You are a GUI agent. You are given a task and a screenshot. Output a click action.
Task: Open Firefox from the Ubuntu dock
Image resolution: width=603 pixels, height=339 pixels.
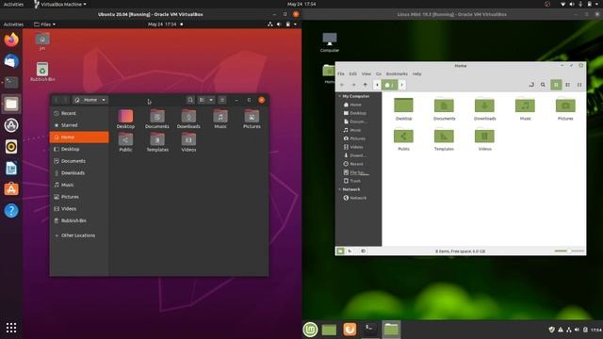tap(11, 40)
